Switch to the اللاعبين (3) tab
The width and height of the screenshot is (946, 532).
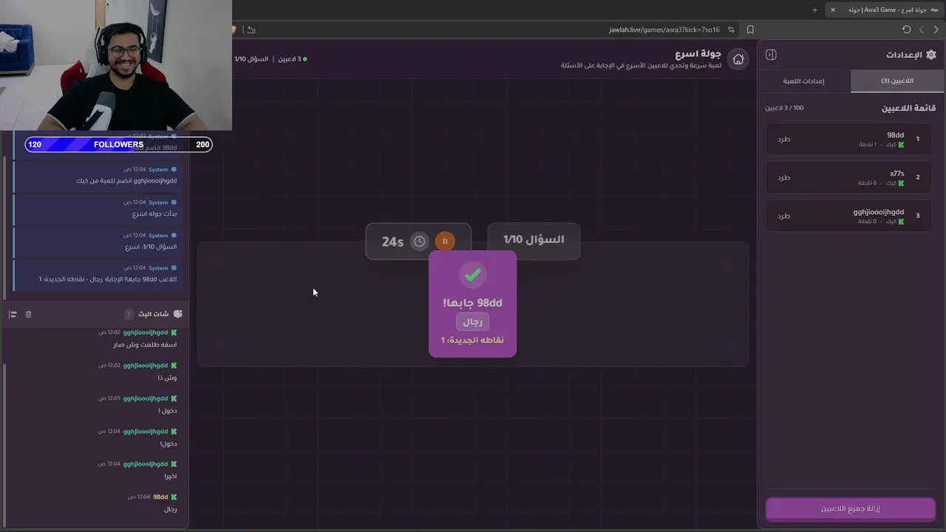(x=897, y=81)
